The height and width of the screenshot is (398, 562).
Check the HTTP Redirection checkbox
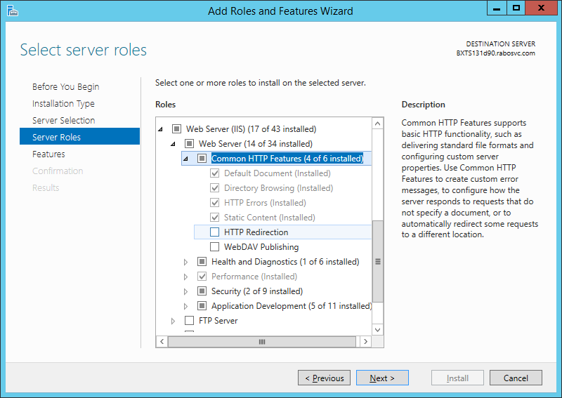[215, 232]
